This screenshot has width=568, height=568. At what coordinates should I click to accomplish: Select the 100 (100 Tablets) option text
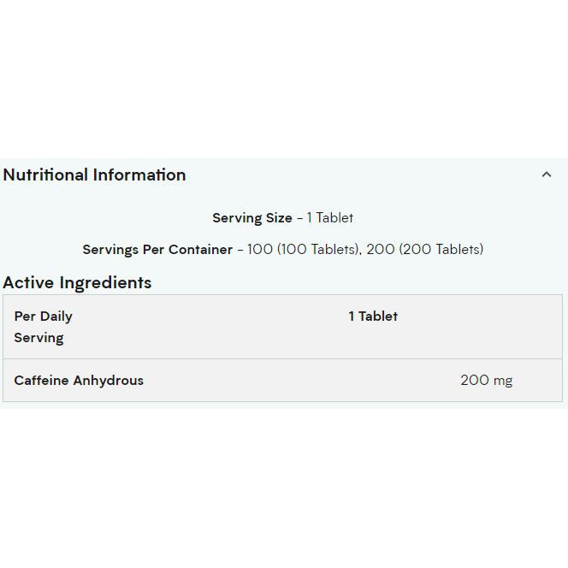(304, 250)
